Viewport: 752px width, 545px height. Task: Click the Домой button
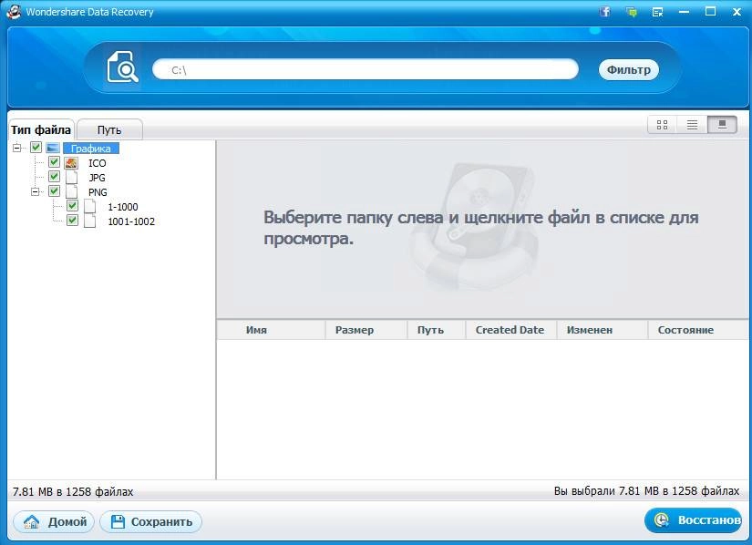[x=54, y=521]
